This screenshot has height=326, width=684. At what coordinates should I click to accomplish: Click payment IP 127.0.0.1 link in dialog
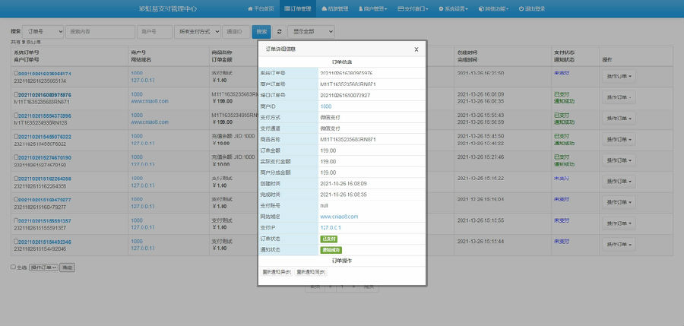coord(331,228)
